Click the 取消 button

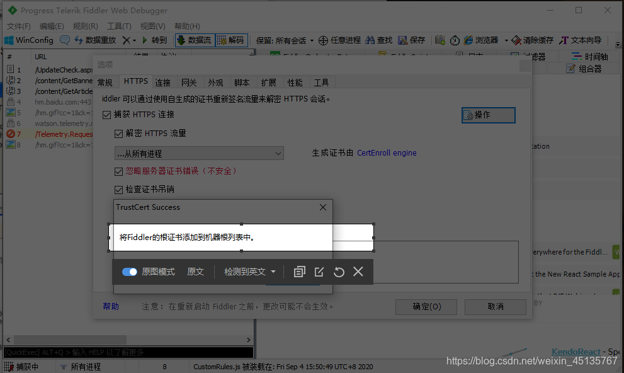[496, 306]
